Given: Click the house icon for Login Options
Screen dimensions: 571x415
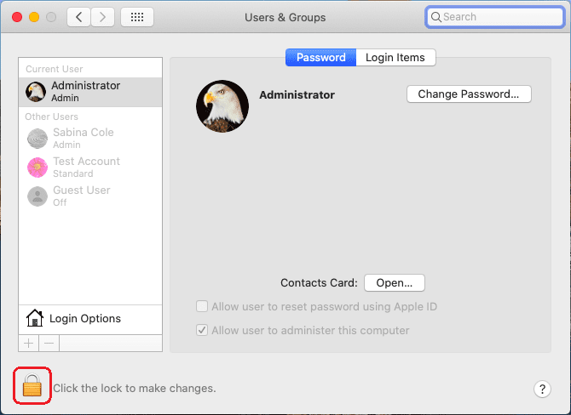Looking at the screenshot, I should point(35,318).
